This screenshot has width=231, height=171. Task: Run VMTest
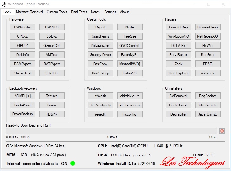[x=52, y=55]
